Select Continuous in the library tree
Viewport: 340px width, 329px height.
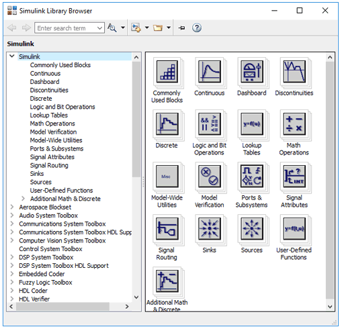pos(45,73)
